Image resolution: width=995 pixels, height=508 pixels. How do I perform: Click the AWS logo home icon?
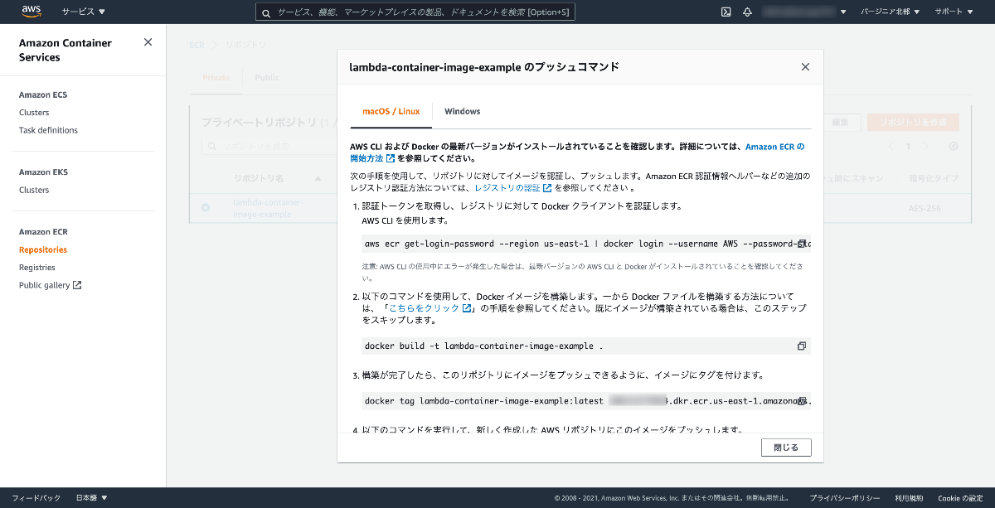click(x=32, y=12)
